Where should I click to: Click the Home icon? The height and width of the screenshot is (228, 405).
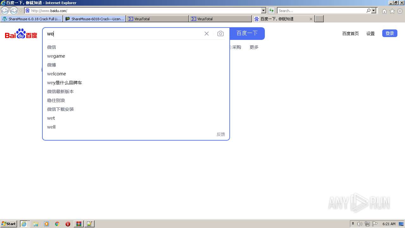point(384,11)
